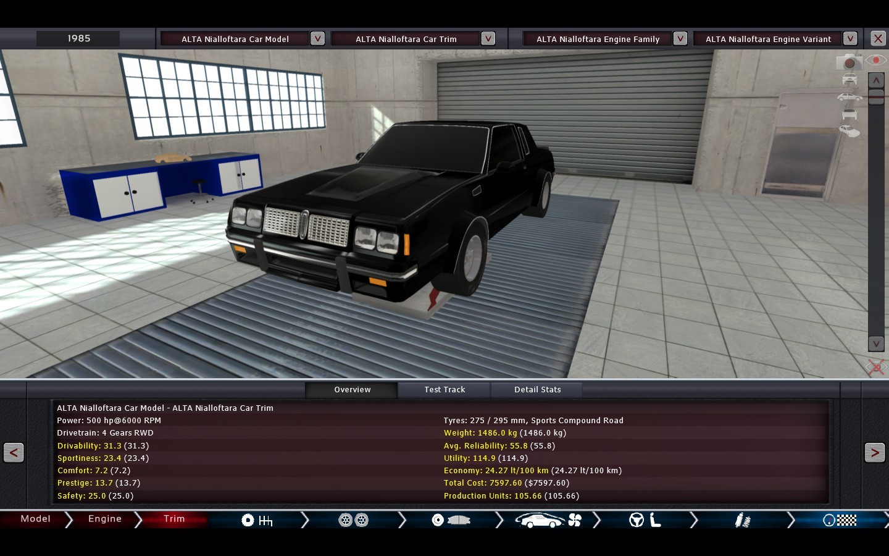Open the suspension step icon
Screen dimensions: 889x556
(742, 520)
